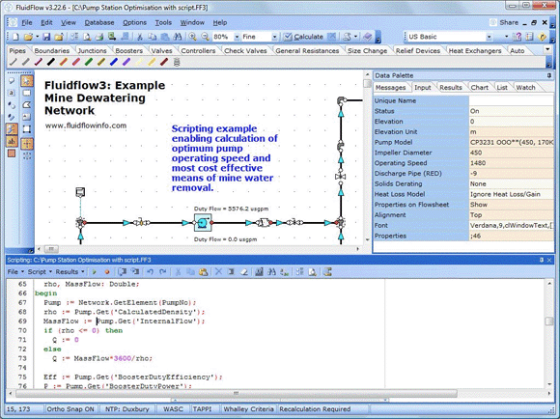
Task: Select the blue pipe type swatch
Action: click(x=114, y=62)
